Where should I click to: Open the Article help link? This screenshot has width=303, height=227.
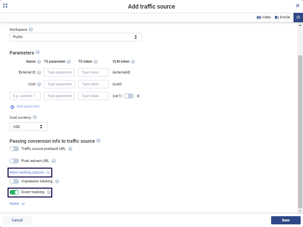point(282,17)
